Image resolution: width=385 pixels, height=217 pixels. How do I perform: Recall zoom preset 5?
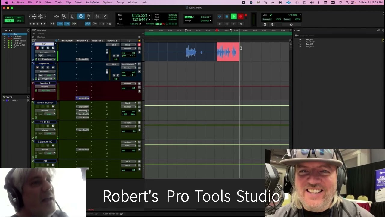45,24
